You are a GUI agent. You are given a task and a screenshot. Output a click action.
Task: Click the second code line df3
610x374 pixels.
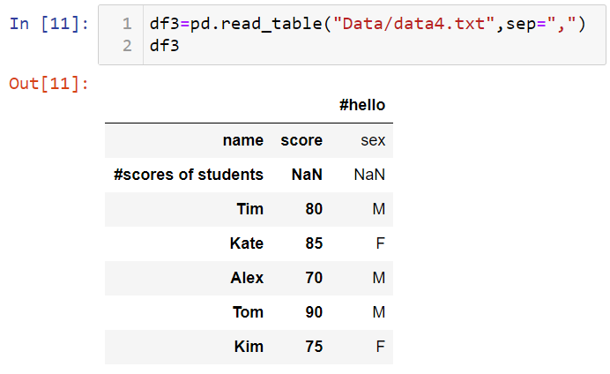(164, 46)
